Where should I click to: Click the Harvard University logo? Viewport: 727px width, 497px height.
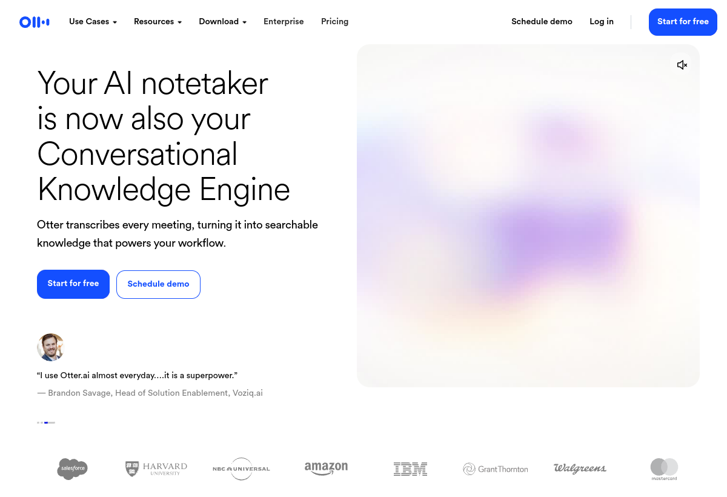(x=156, y=469)
